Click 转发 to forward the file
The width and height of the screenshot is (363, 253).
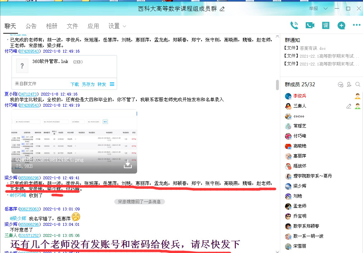tap(102, 84)
